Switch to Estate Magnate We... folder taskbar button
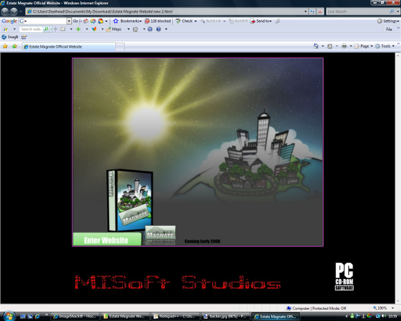The image size is (401, 321). pyautogui.click(x=125, y=317)
